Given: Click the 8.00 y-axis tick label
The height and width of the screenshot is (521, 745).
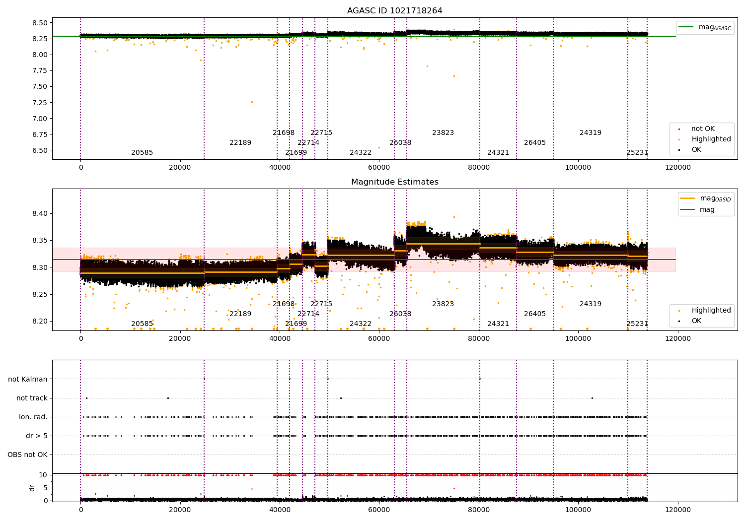Looking at the screenshot, I should 39,55.
